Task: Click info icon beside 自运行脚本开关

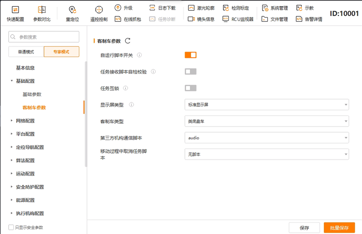Action: point(139,55)
